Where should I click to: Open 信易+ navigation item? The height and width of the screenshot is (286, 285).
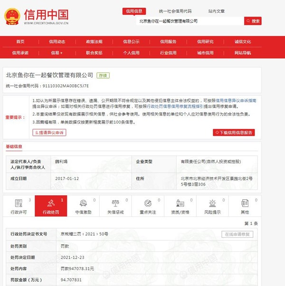(x=57, y=53)
